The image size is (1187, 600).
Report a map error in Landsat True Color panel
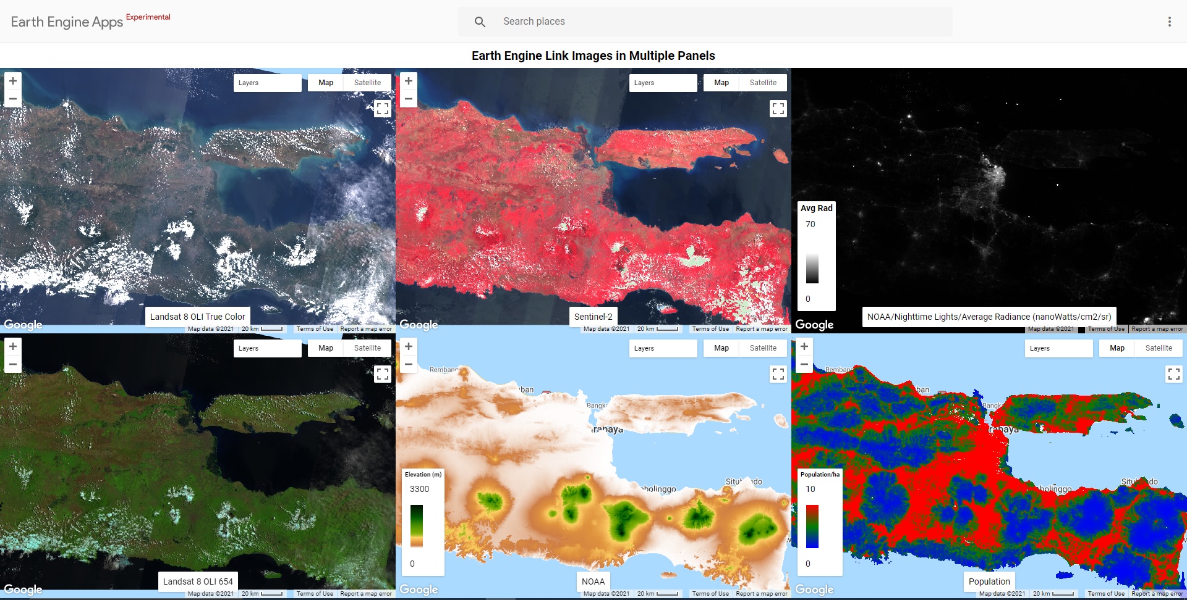(x=366, y=329)
